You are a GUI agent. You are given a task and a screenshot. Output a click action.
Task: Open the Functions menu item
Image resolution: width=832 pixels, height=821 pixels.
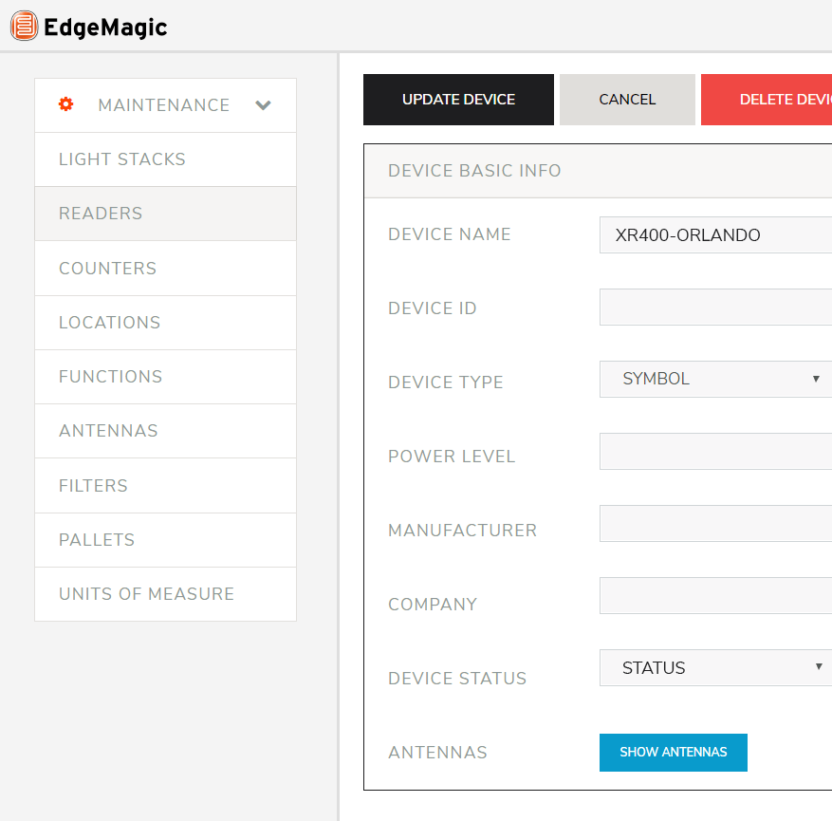(166, 377)
